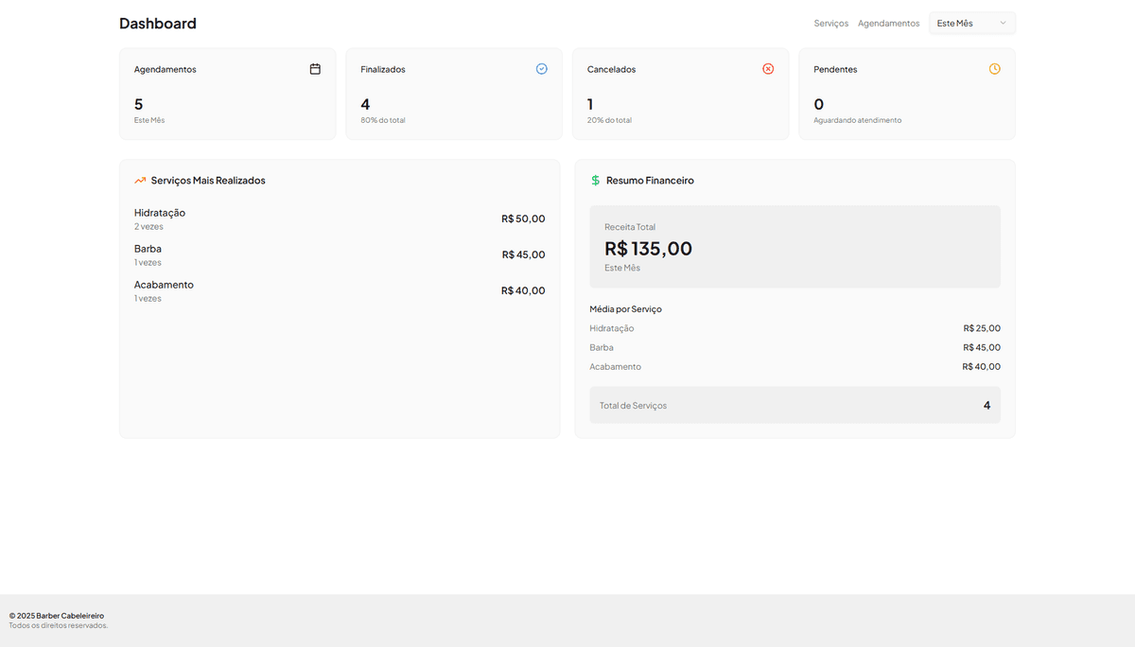
Task: Click the checkmark badge on the Finalizados summary card
Action: coord(541,68)
